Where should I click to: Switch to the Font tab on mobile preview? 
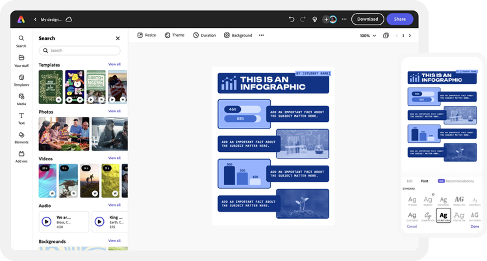pyautogui.click(x=424, y=181)
